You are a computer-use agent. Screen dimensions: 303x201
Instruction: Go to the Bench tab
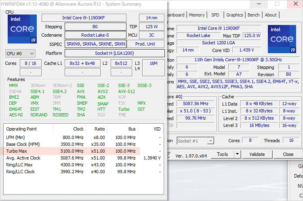click(253, 15)
